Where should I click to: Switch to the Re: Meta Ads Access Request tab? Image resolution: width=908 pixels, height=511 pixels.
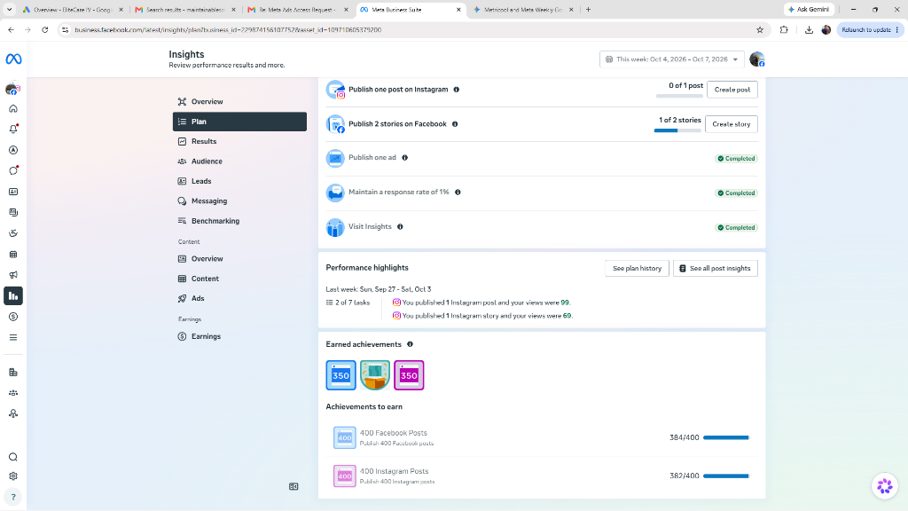298,9
